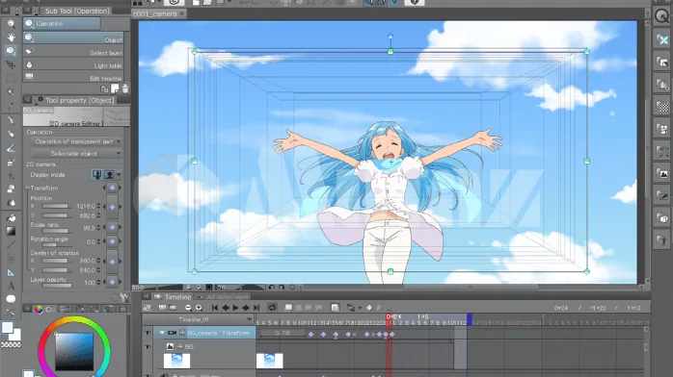Select the Eyedropper tool
Screen dimensions: 673x377
click(11, 106)
